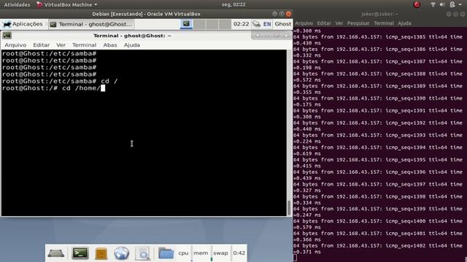
Task: Open Pesquisar menu in joker terminal
Action: tap(358, 23)
